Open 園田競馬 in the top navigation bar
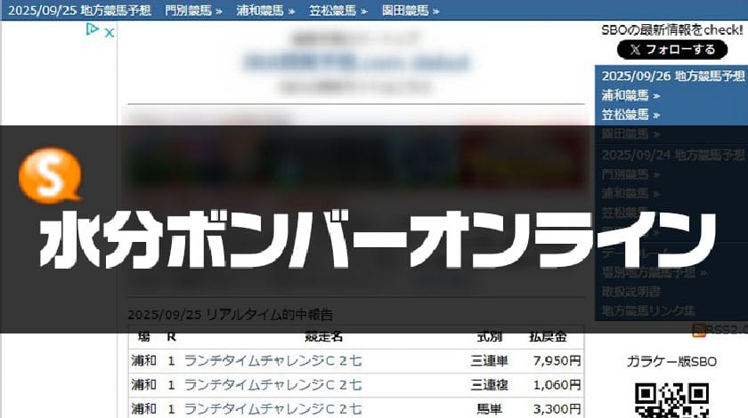 (411, 11)
